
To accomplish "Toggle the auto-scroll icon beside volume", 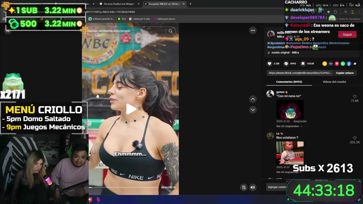I will click(244, 187).
